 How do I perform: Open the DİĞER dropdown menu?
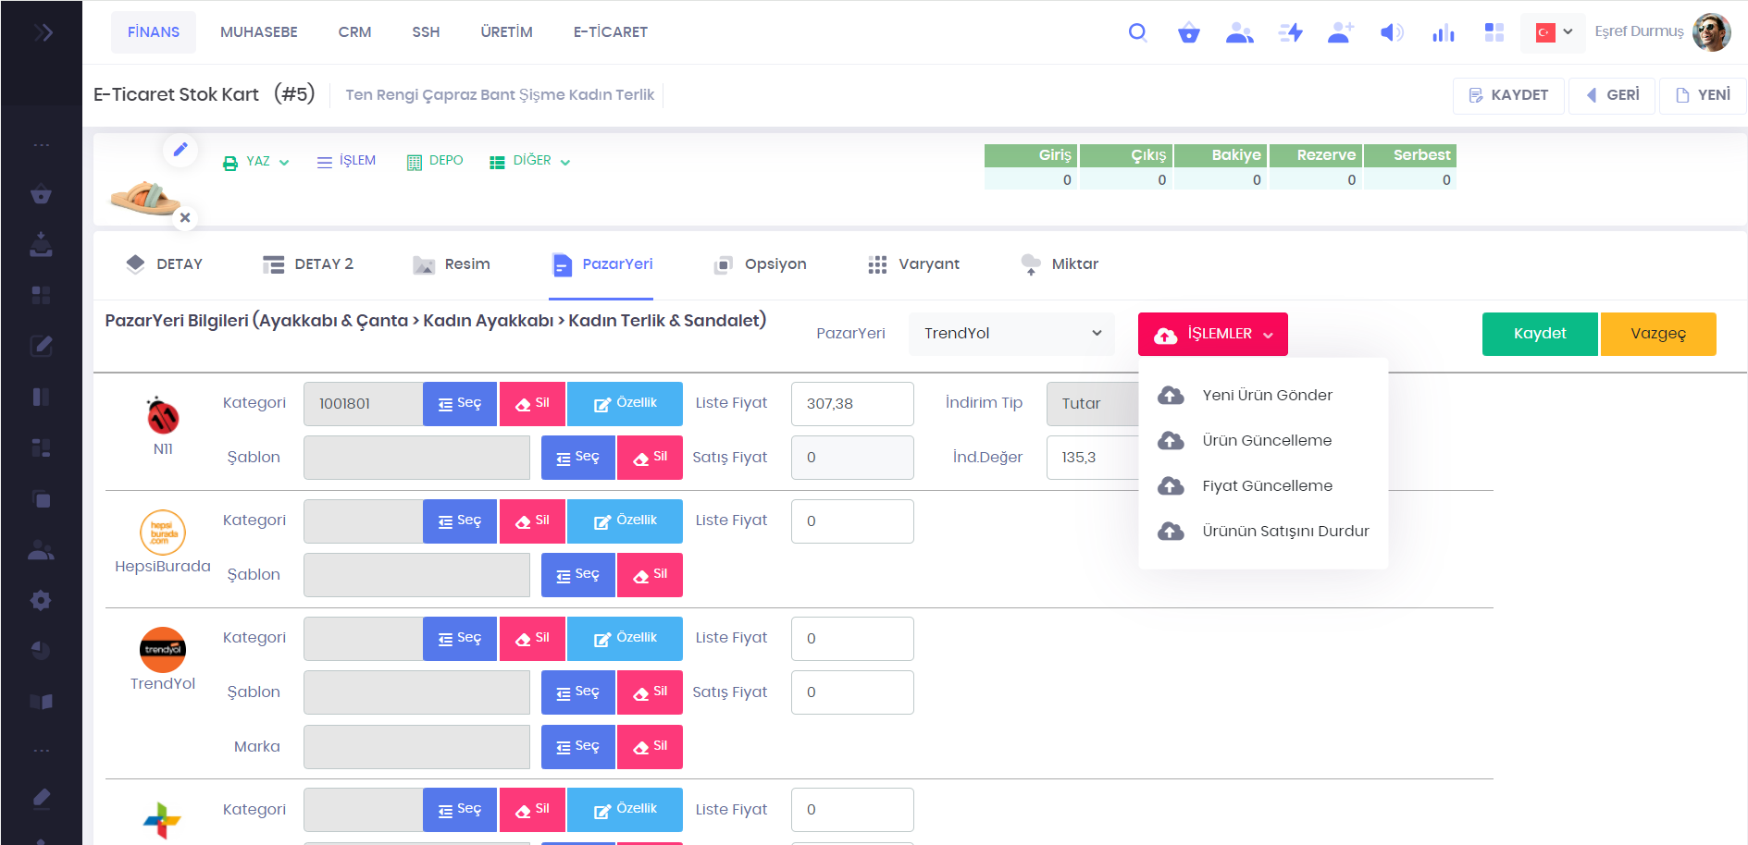(x=530, y=161)
